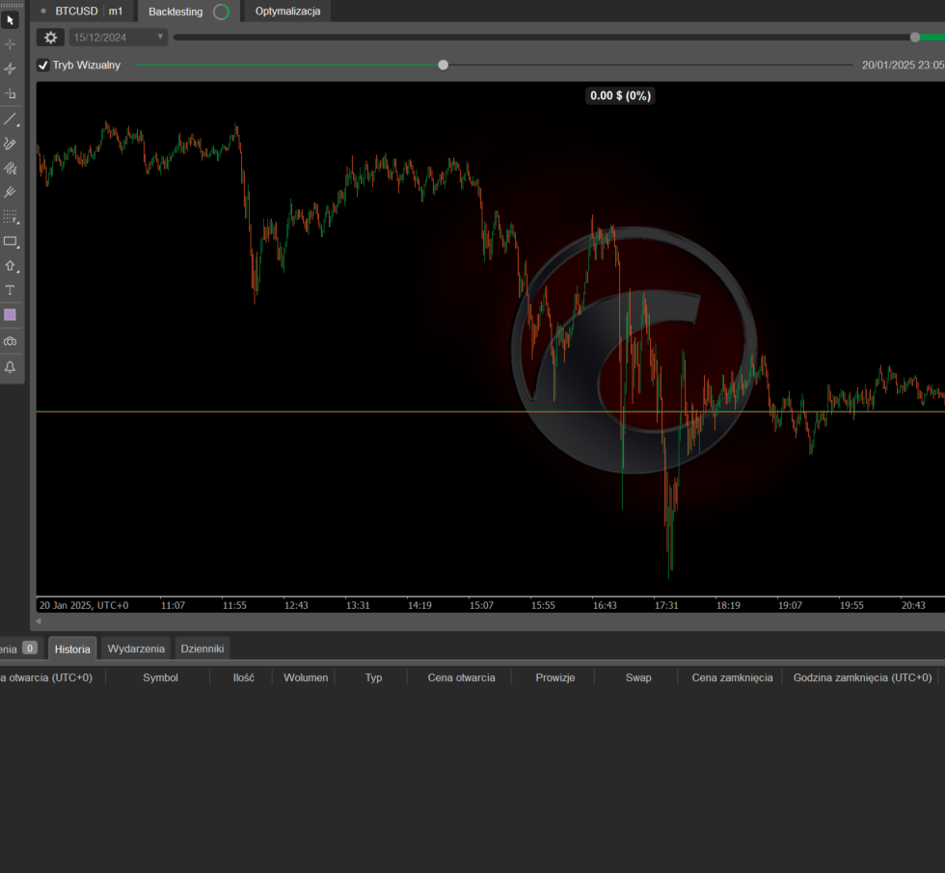Image resolution: width=945 pixels, height=873 pixels.
Task: Click the spinning backtest progress indicator
Action: pyautogui.click(x=221, y=12)
